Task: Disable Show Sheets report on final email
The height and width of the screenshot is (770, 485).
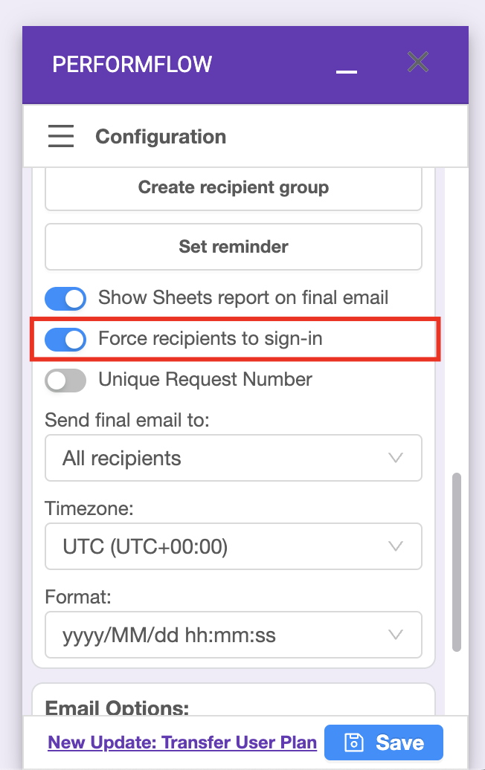Action: point(65,298)
